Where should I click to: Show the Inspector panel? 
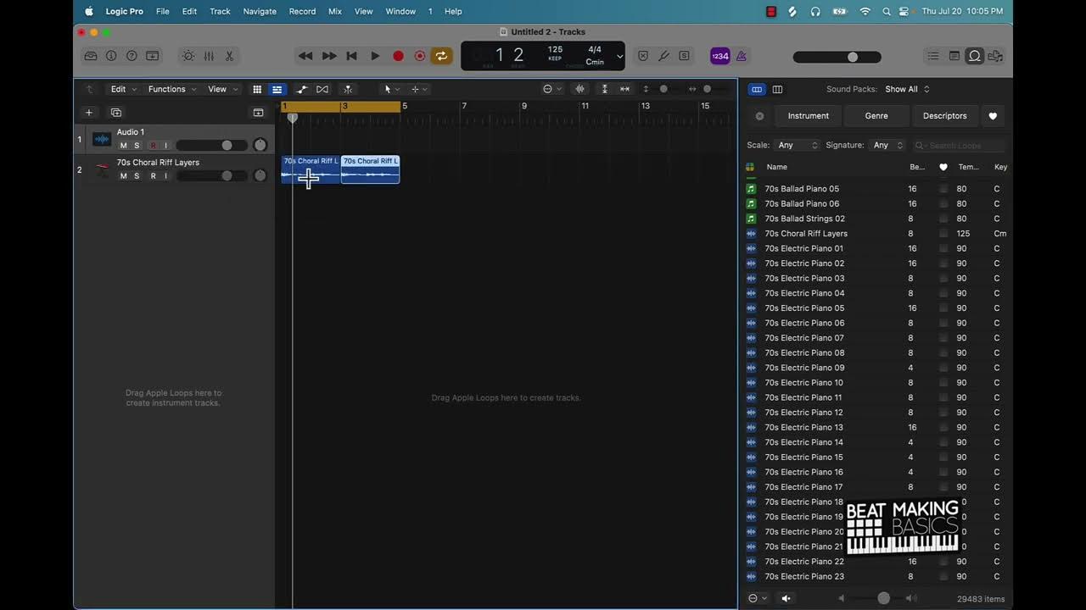coord(111,56)
